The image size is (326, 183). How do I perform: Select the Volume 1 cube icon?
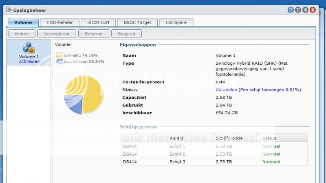[29, 48]
